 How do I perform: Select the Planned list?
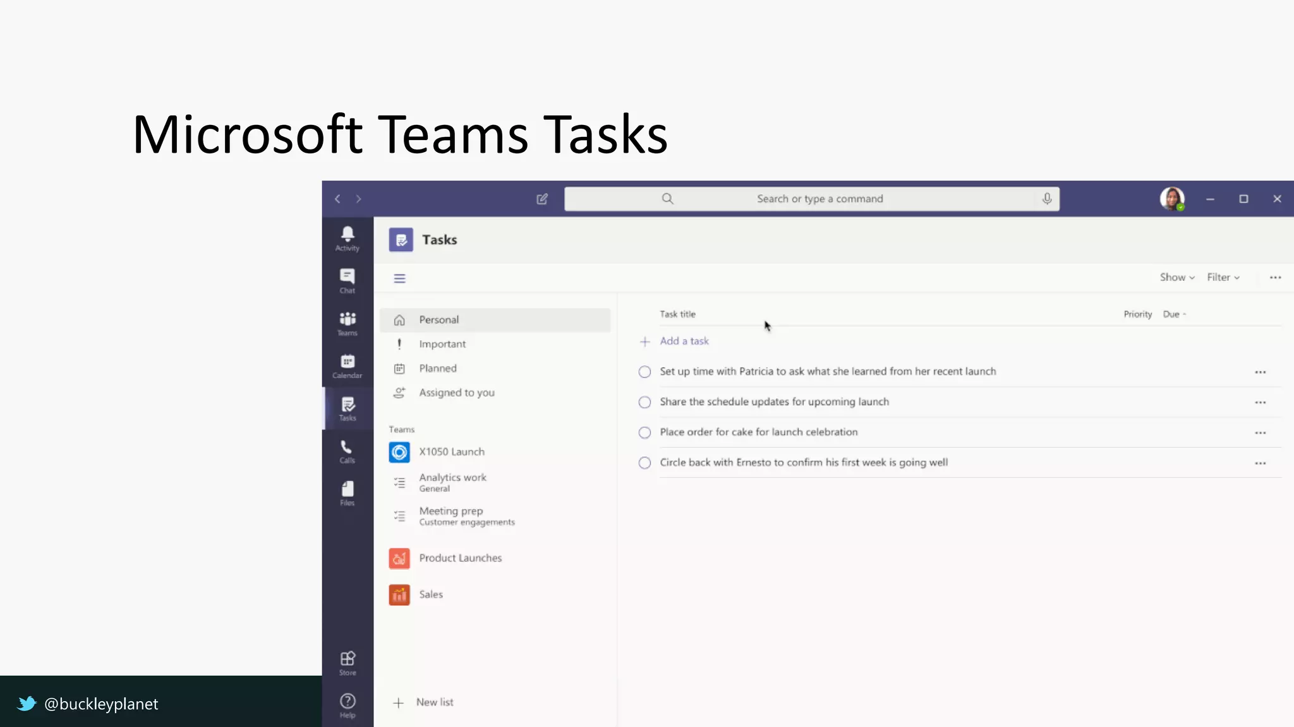click(x=495, y=369)
